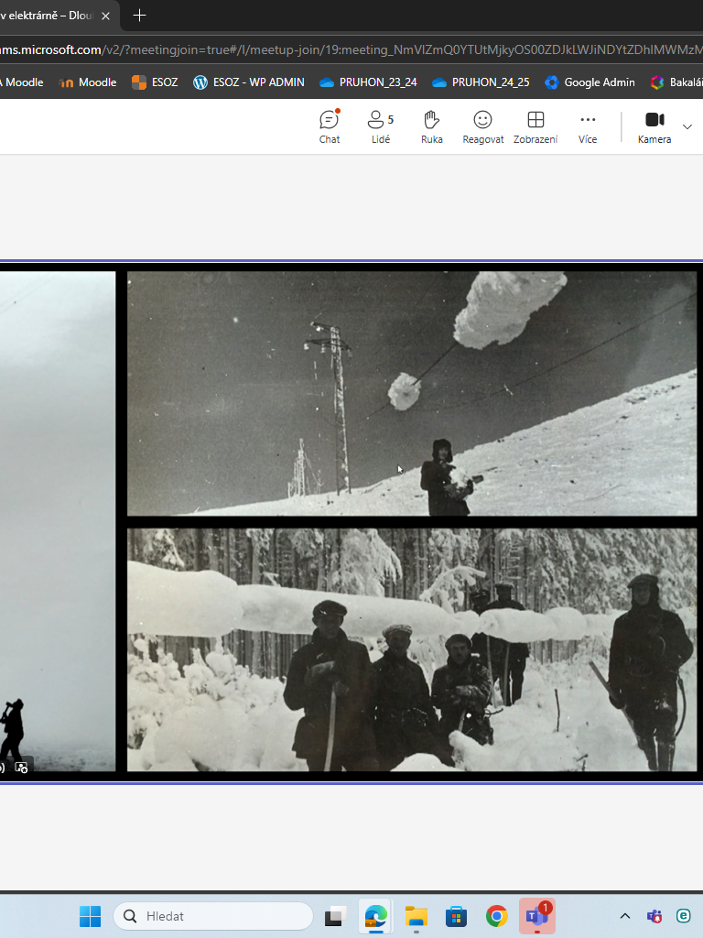Focus the browser address bar
The image size is (703, 938).
click(351, 49)
